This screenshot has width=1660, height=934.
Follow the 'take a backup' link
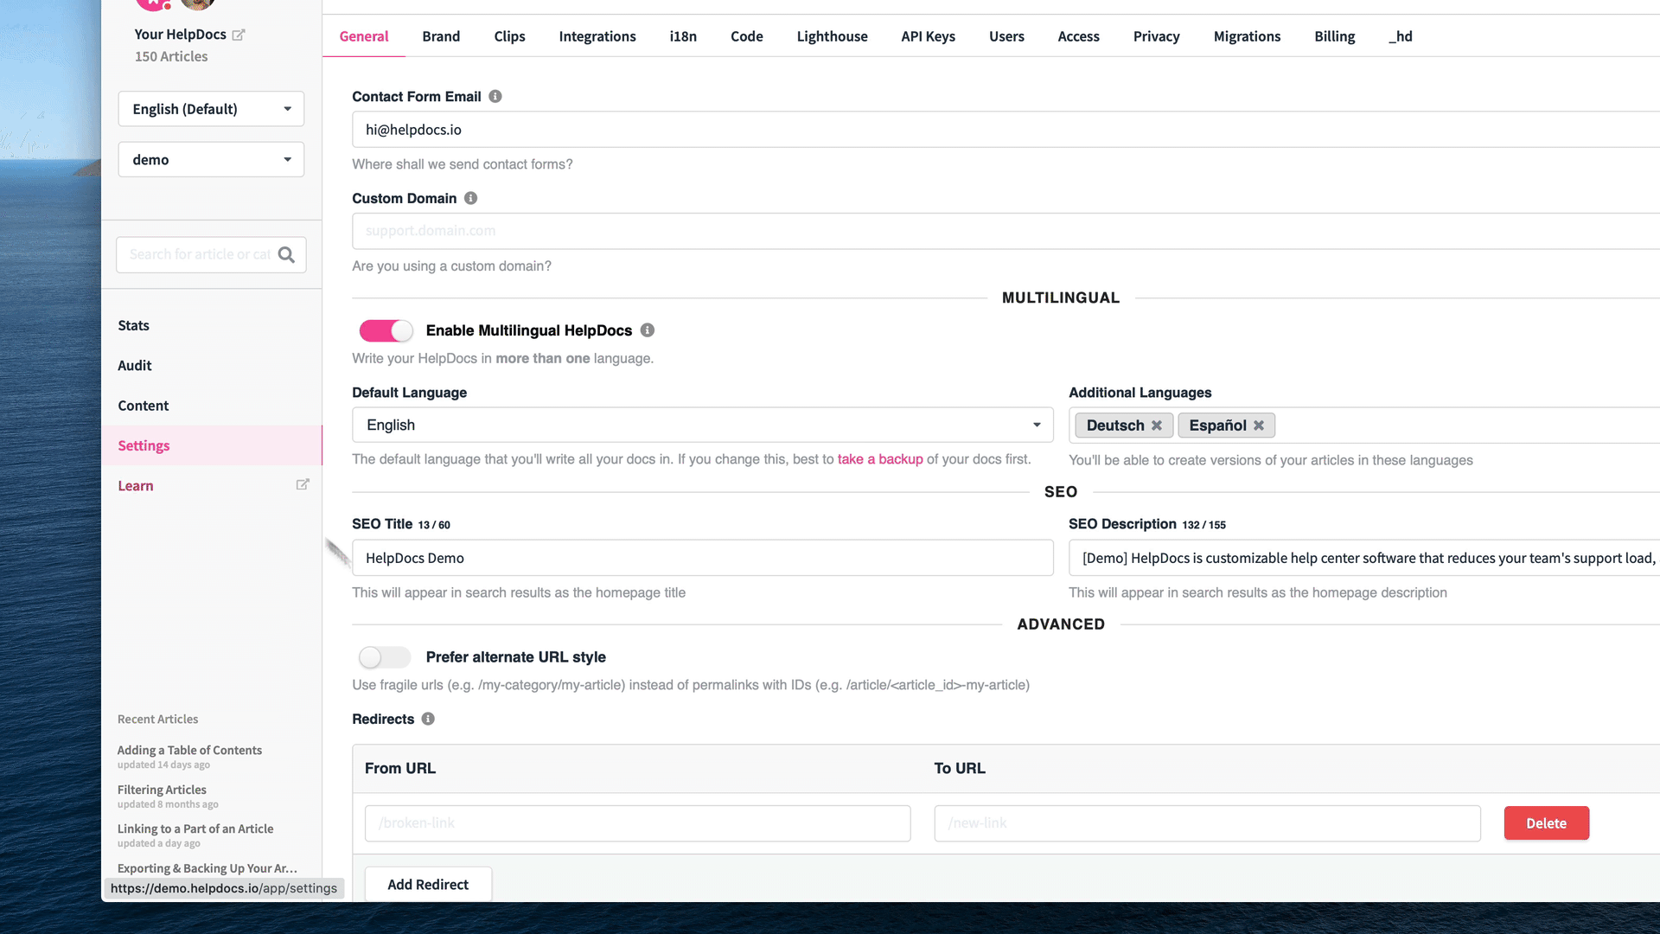pos(880,459)
